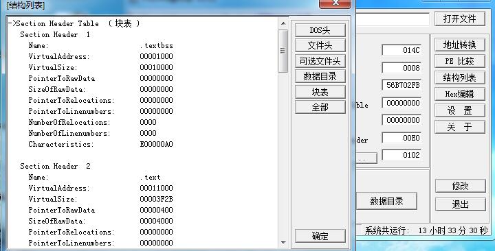Open the 地址转换 tool in main window
The width and height of the screenshot is (495, 251).
click(460, 45)
